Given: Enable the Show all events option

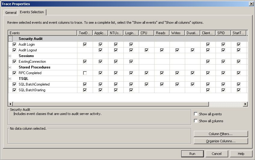Looking at the screenshot, I should click(x=196, y=114).
